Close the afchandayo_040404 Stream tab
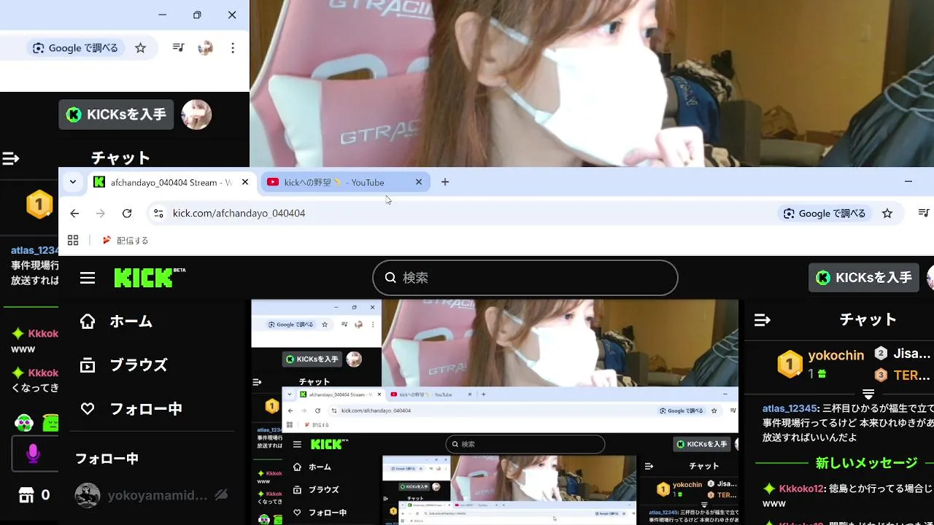Viewport: 934px width, 525px height. (245, 182)
